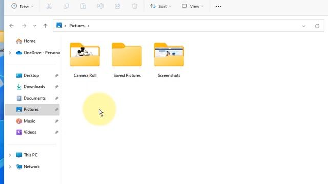Expand the Network tree node
The height and width of the screenshot is (184, 328).
click(x=10, y=167)
